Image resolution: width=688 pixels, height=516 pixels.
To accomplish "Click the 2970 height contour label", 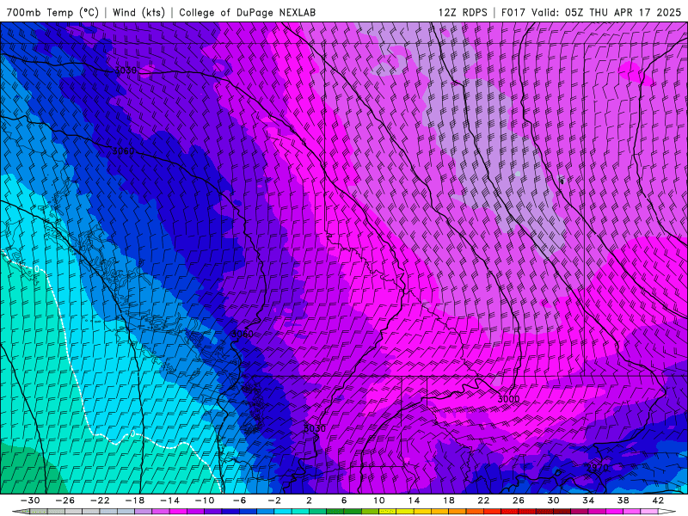I will tap(597, 468).
